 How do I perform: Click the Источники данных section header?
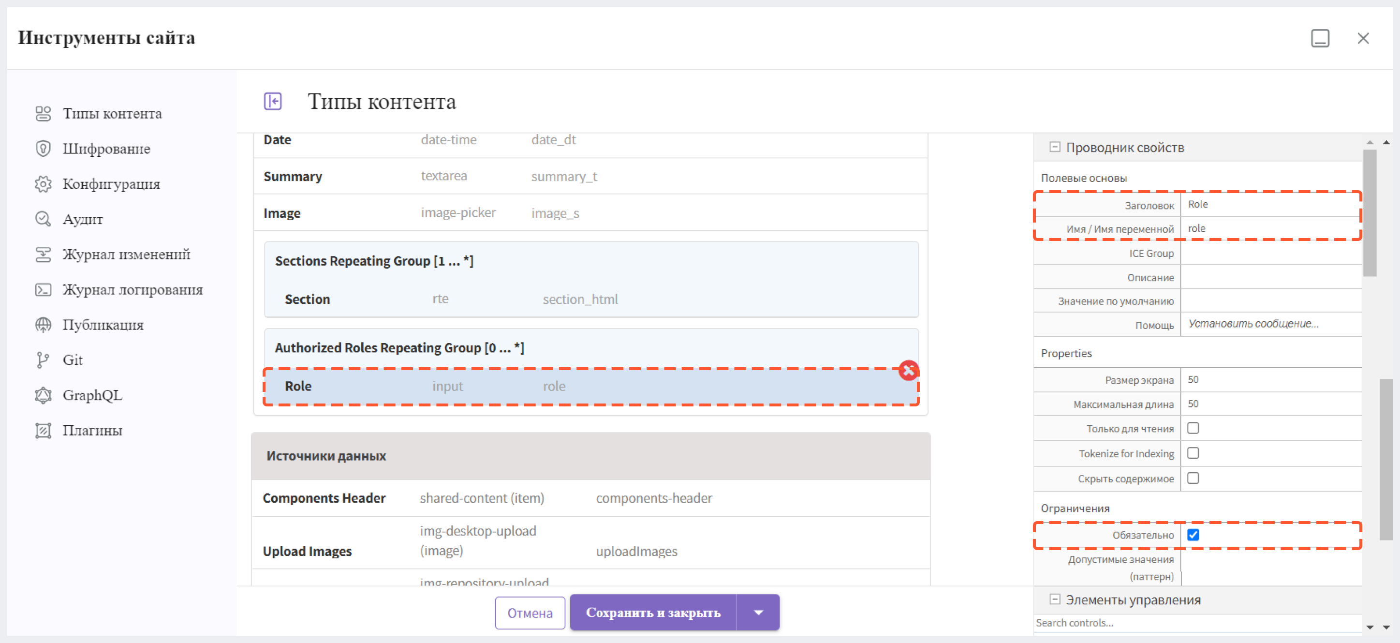point(591,456)
